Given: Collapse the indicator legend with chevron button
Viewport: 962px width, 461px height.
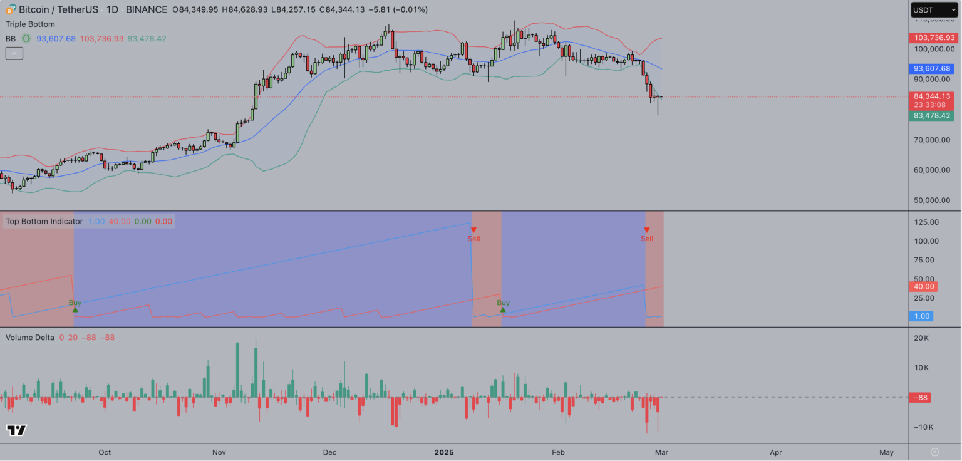Looking at the screenshot, I should click(14, 54).
